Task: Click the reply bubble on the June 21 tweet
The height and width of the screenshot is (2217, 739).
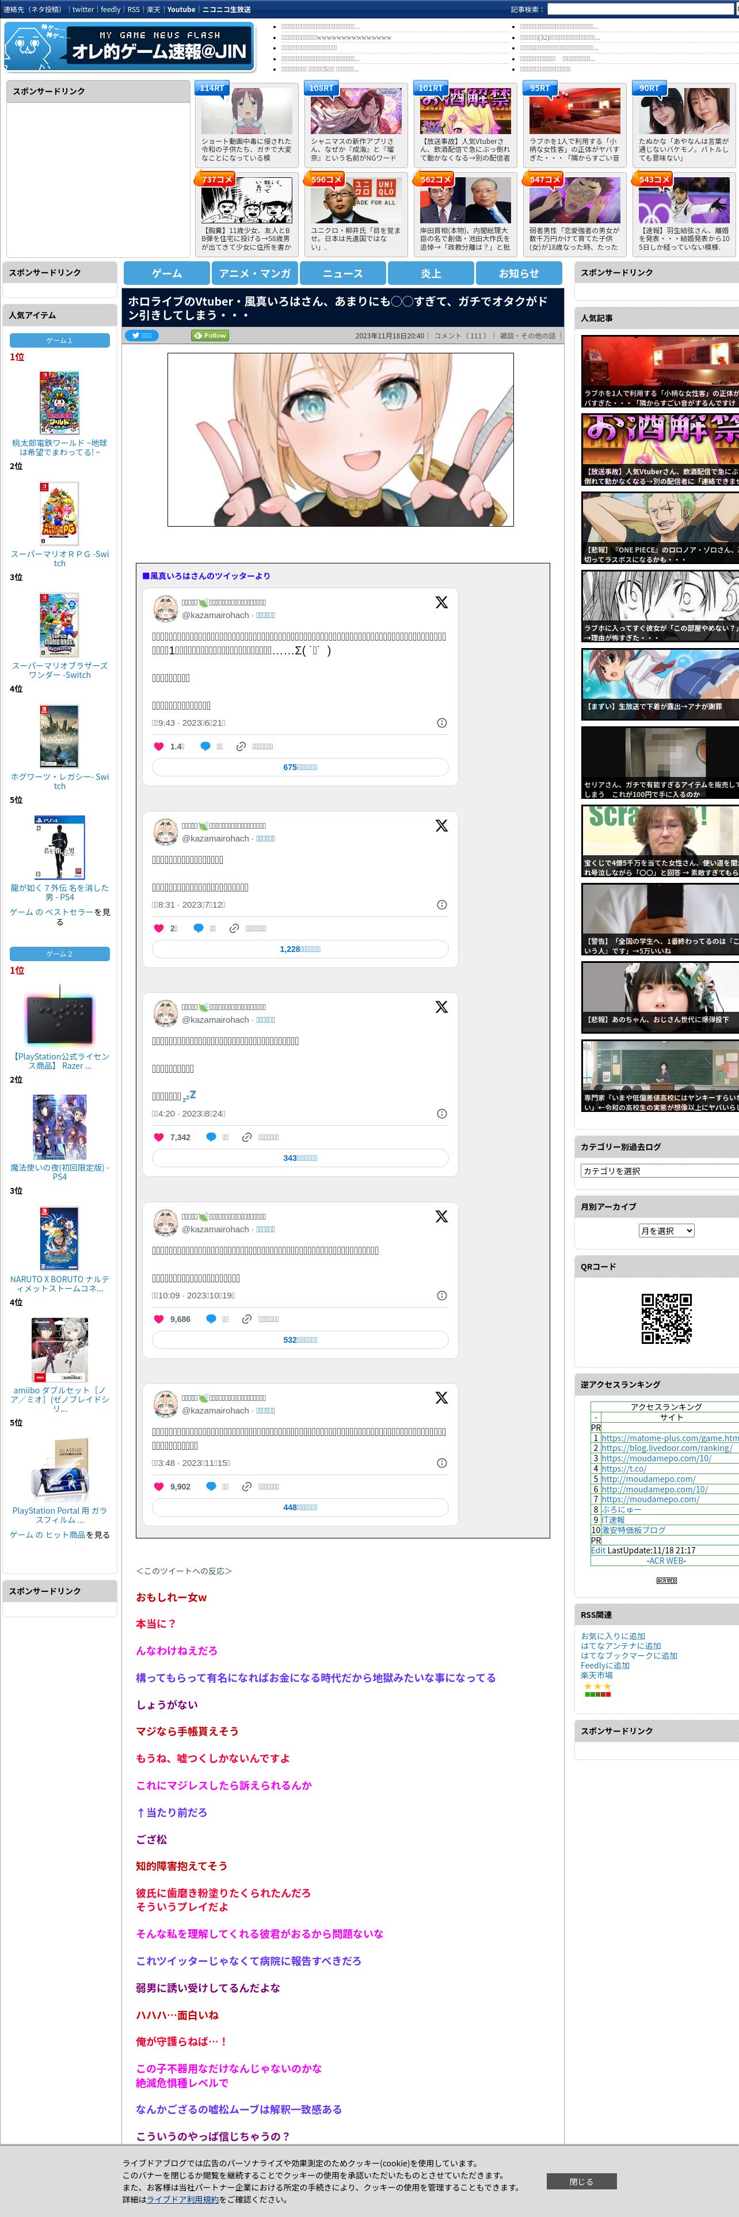Action: 205,746
